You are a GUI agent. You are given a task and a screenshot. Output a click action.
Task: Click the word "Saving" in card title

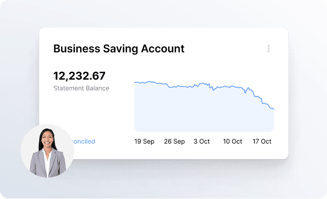pyautogui.click(x=121, y=49)
